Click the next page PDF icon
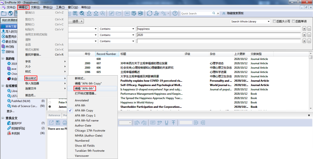 203,123
